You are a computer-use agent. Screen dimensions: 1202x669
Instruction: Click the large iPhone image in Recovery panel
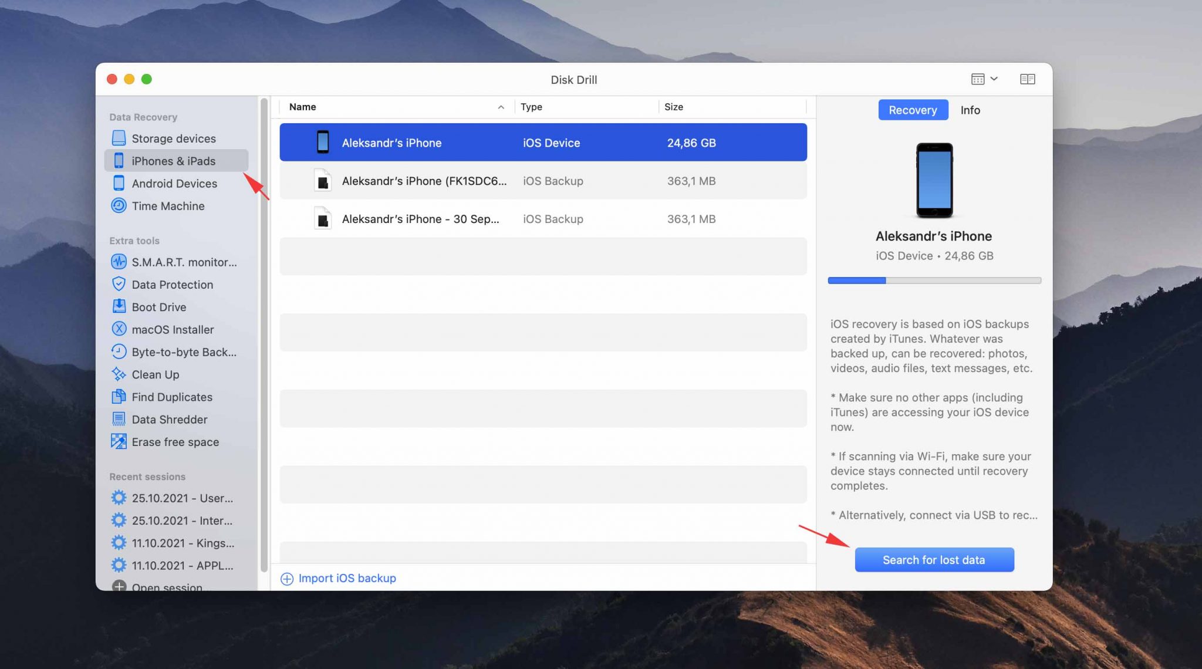[934, 180]
